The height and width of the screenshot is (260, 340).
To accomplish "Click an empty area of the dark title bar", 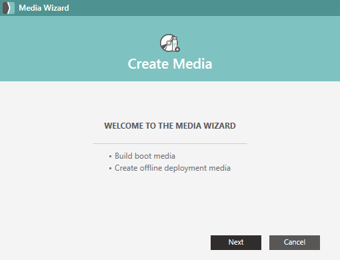I will coord(200,8).
